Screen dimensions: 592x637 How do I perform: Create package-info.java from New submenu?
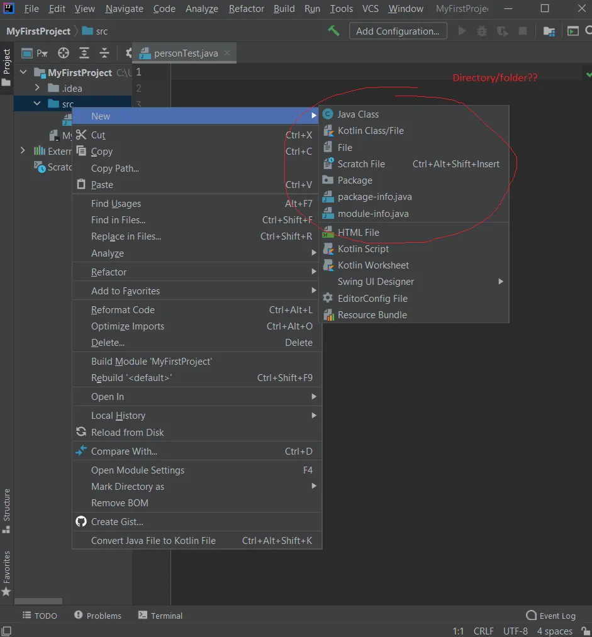click(413, 197)
